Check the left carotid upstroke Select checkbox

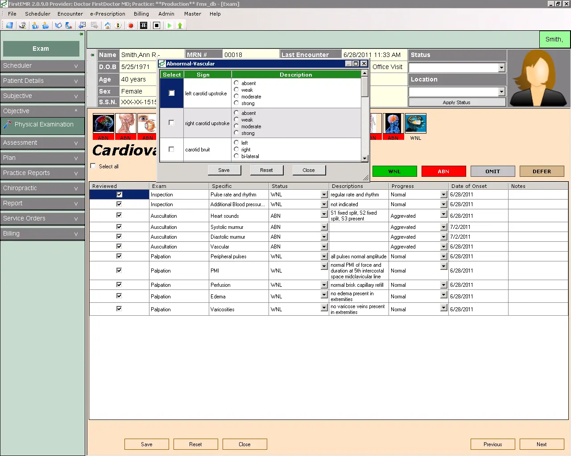point(171,93)
